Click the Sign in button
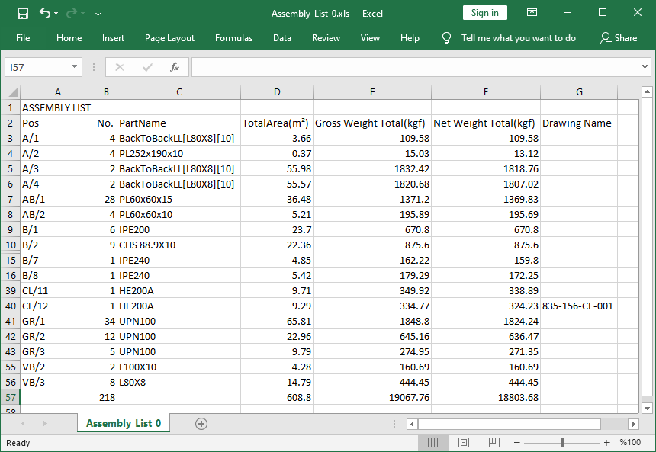This screenshot has width=656, height=452. pos(484,13)
